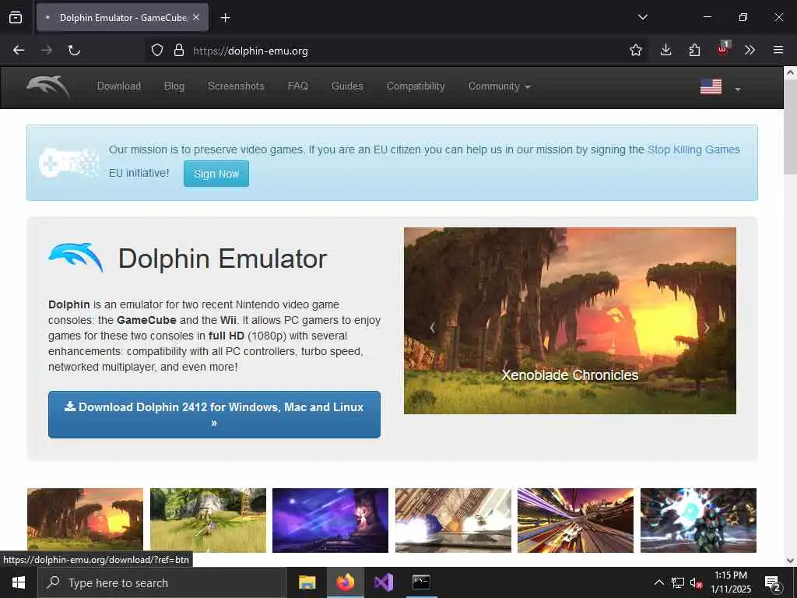
Task: Click the scrollbar down arrow
Action: coord(791,561)
